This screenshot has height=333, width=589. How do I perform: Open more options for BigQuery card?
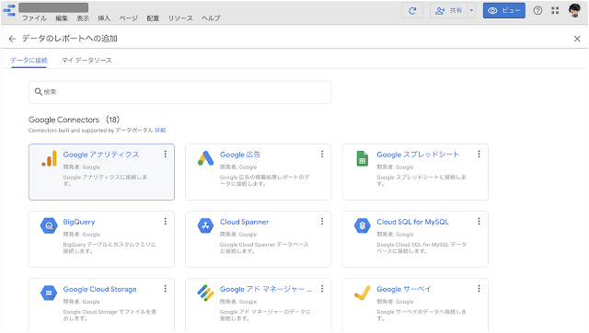(166, 222)
